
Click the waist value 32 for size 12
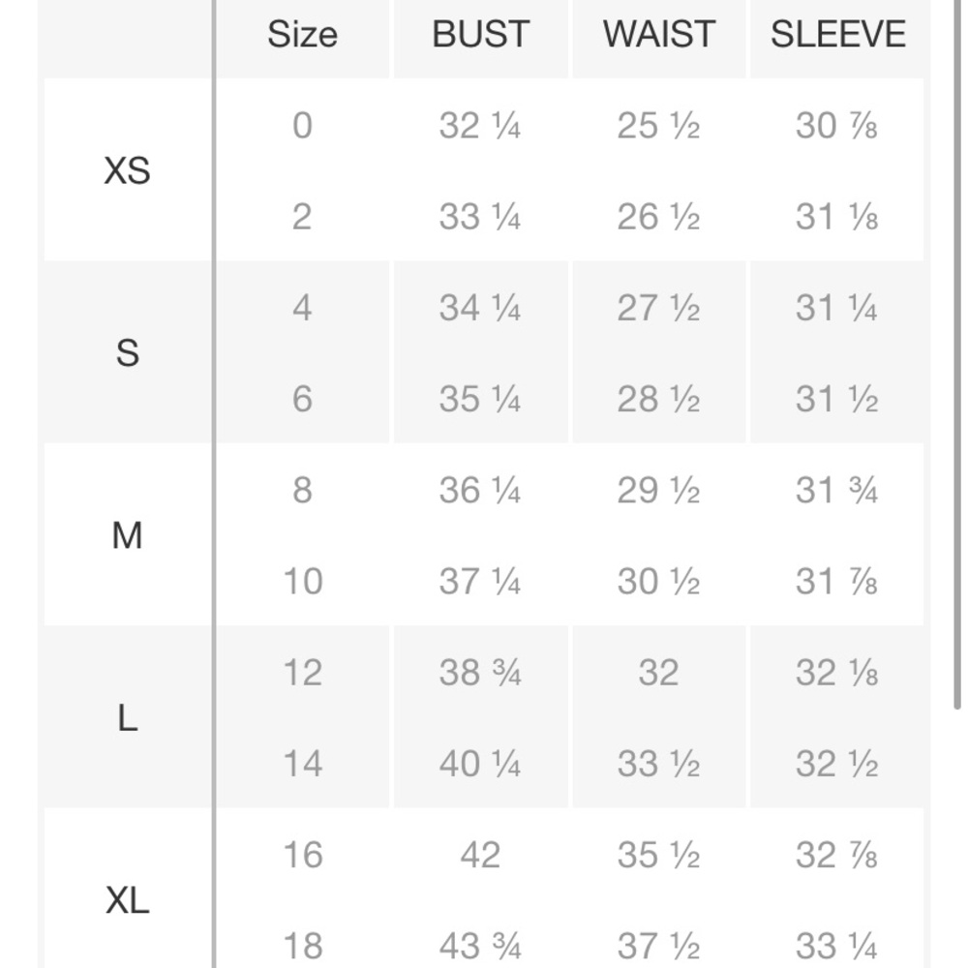pyautogui.click(x=658, y=673)
